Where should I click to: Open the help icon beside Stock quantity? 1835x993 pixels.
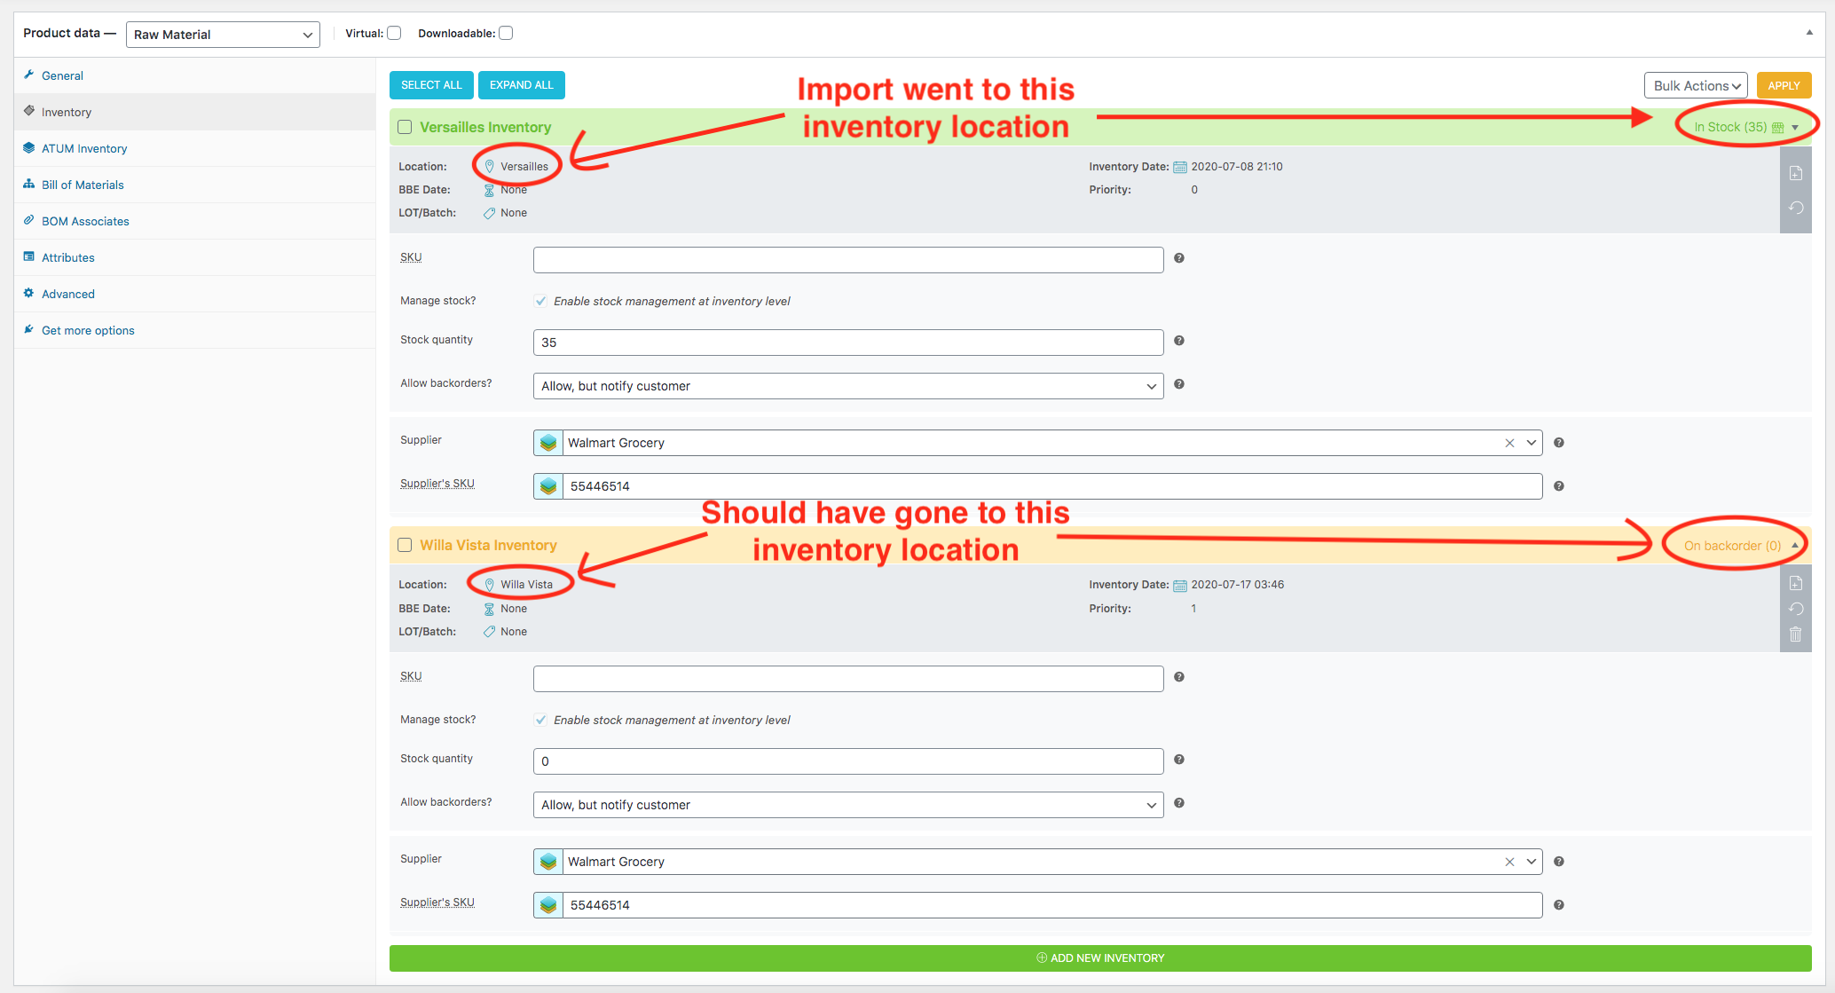(1178, 341)
